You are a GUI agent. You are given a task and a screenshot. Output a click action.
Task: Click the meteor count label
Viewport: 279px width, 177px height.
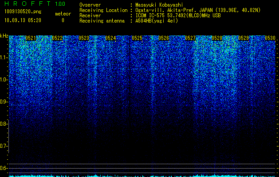(63, 14)
